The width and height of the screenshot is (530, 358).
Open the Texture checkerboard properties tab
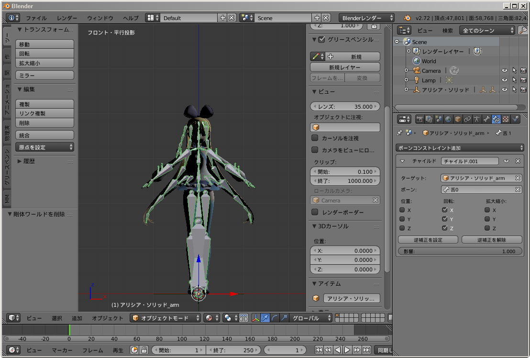tap(505, 119)
